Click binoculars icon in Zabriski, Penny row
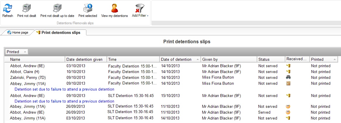Viewport: 341px width, 123px height. 288,77
